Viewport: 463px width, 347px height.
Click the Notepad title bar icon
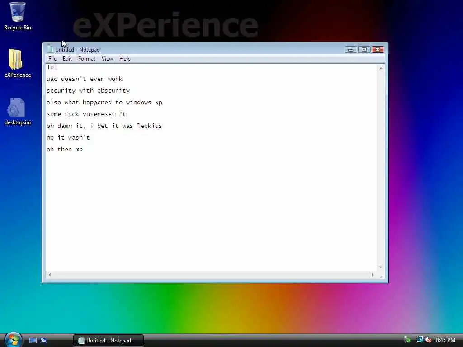pyautogui.click(x=50, y=49)
